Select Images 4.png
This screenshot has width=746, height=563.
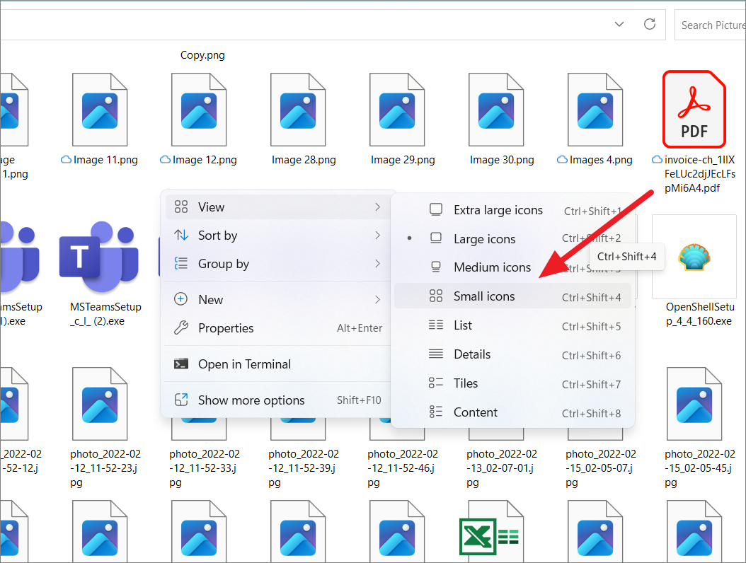point(595,109)
